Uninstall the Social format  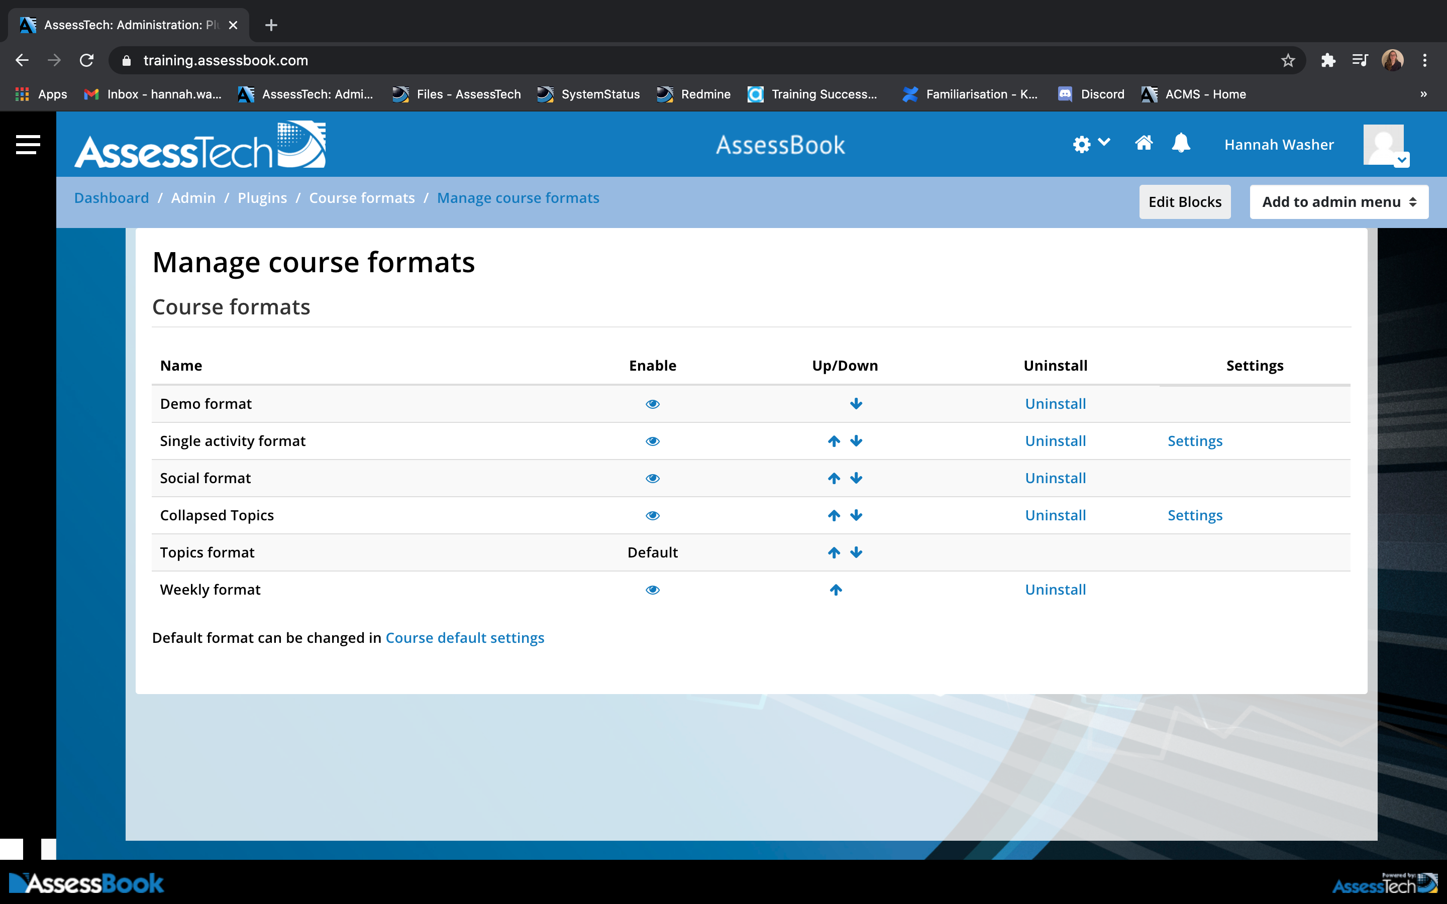(x=1055, y=478)
